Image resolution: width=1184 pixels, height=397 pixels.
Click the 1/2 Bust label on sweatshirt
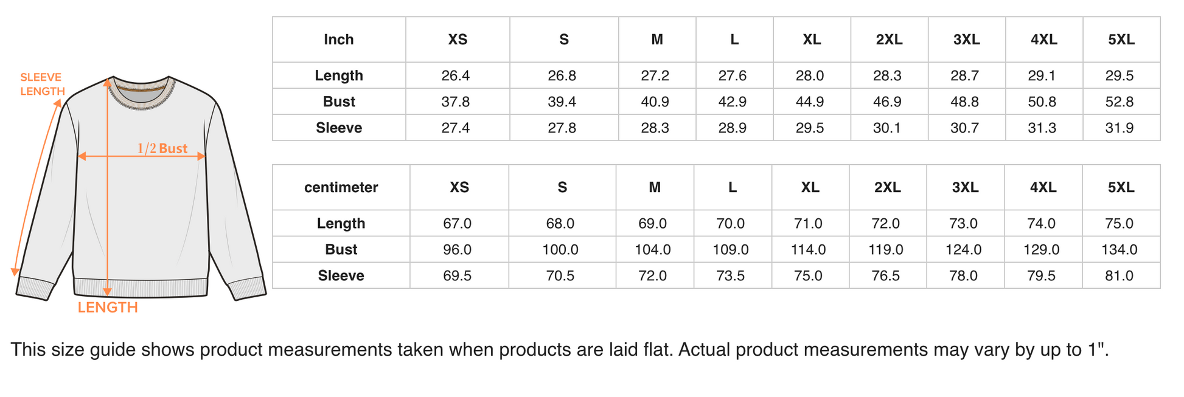162,148
